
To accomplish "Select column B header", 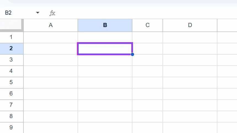I will click(x=105, y=25).
